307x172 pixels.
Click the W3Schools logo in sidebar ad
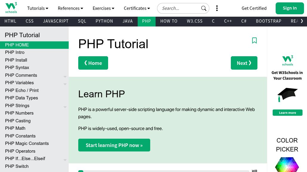click(288, 60)
